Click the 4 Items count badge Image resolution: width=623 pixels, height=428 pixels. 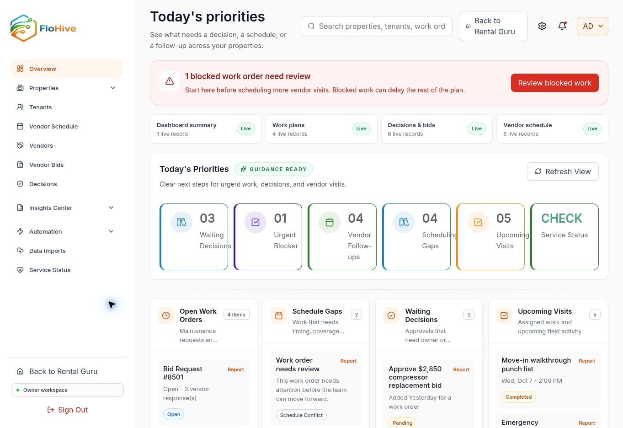pos(236,315)
